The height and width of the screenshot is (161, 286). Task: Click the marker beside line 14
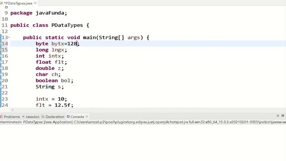(1, 44)
